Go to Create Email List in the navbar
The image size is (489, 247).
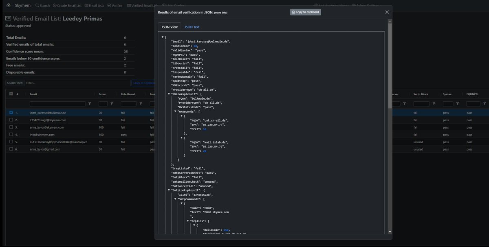66,6
